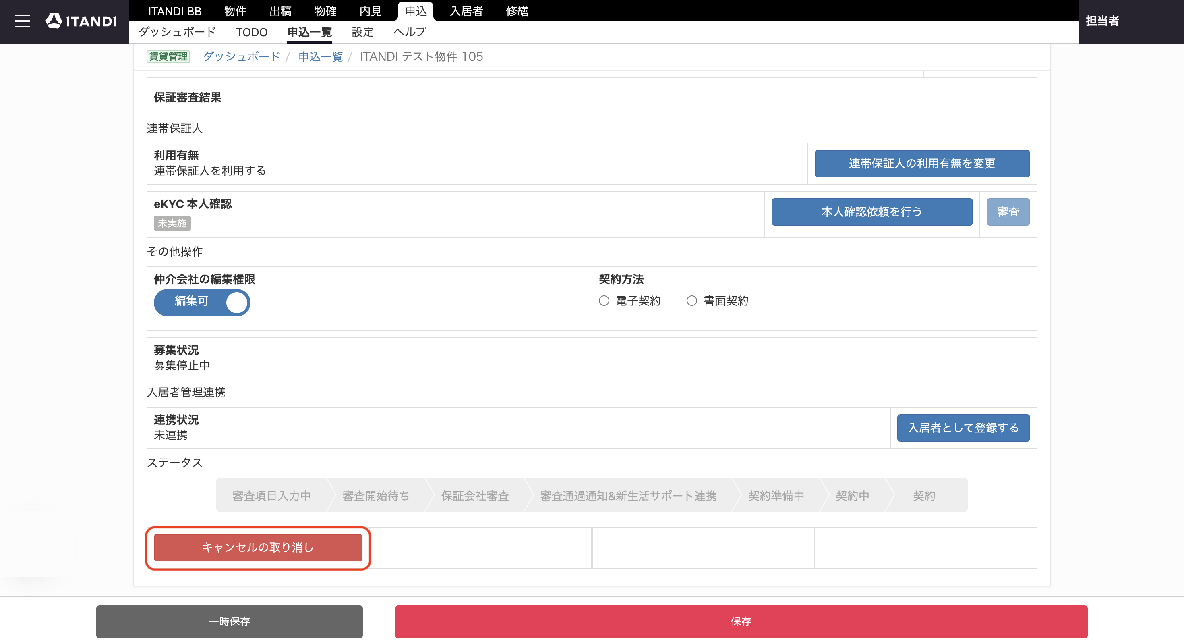Toggle the 編集可 switch
Screen dimensions: 1184x644
202,303
